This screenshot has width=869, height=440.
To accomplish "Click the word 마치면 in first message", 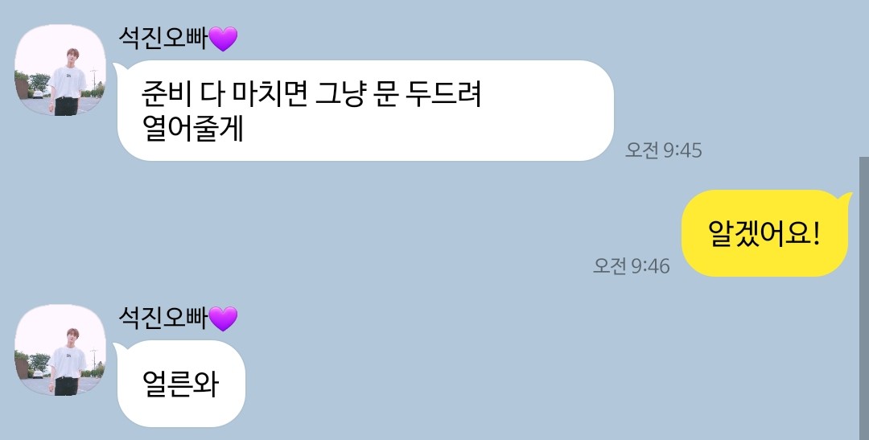I will 270,93.
